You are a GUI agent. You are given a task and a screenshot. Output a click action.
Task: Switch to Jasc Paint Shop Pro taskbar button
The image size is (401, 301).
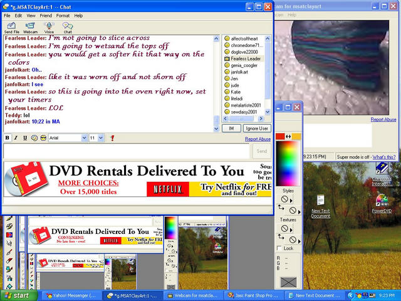pos(254,295)
